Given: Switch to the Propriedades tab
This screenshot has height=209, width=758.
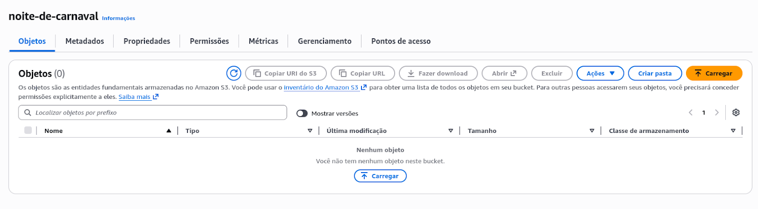Looking at the screenshot, I should tap(146, 41).
